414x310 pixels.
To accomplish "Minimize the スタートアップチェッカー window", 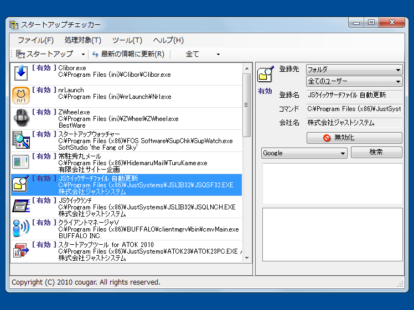I will pyautogui.click(x=356, y=23).
